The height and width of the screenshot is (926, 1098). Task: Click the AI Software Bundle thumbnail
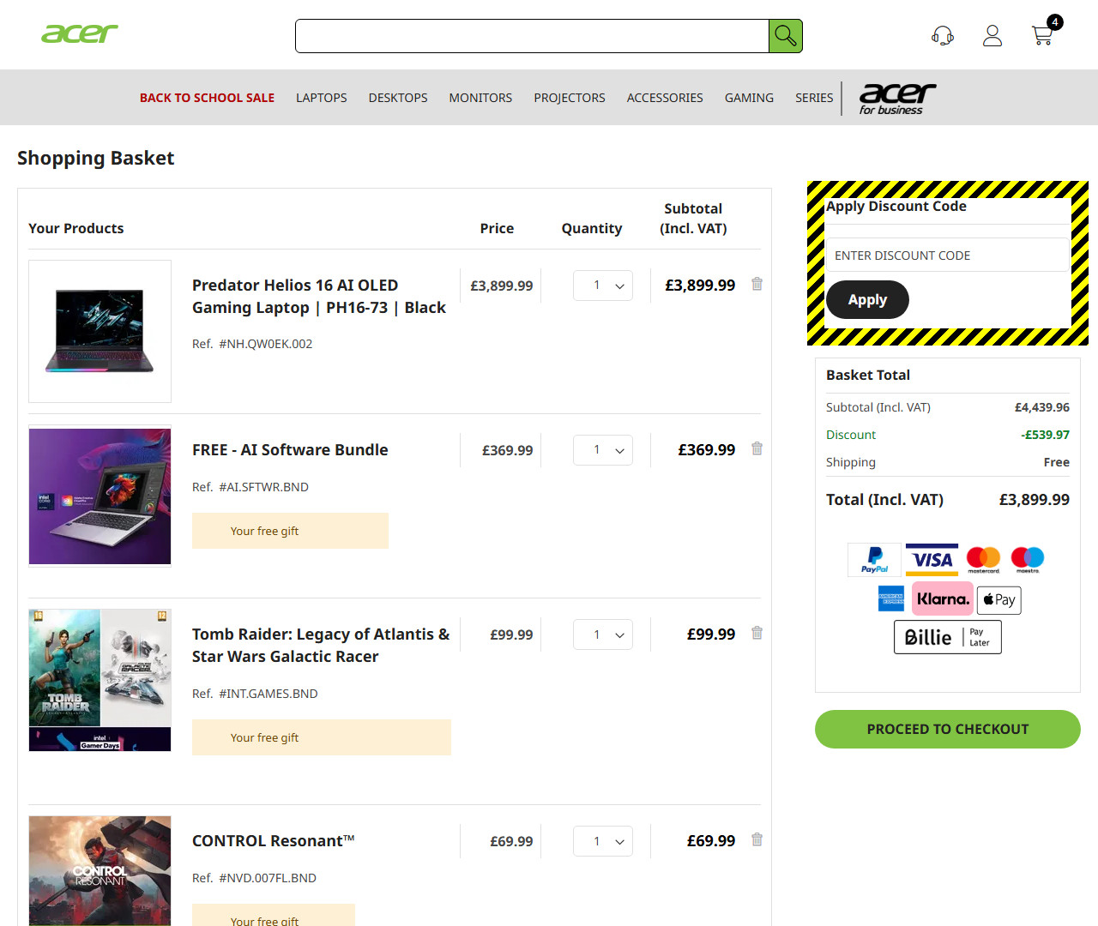click(100, 496)
